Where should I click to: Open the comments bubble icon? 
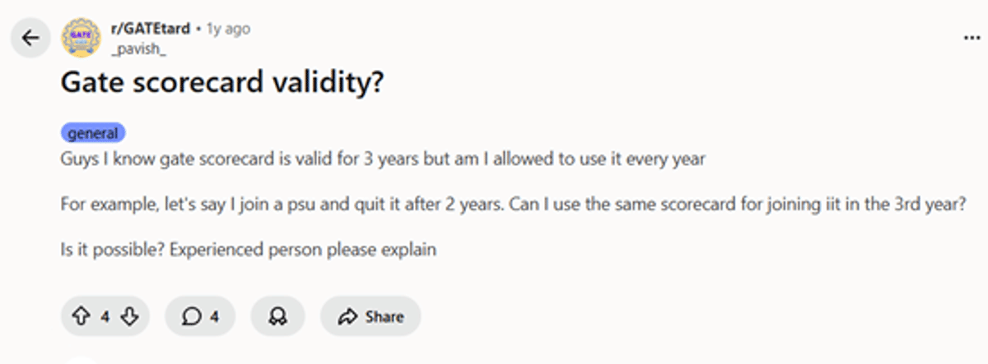click(x=191, y=316)
